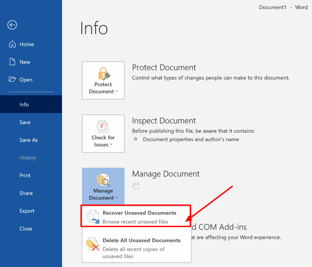Open the Save As tab
The height and width of the screenshot is (267, 312).
tap(28, 140)
